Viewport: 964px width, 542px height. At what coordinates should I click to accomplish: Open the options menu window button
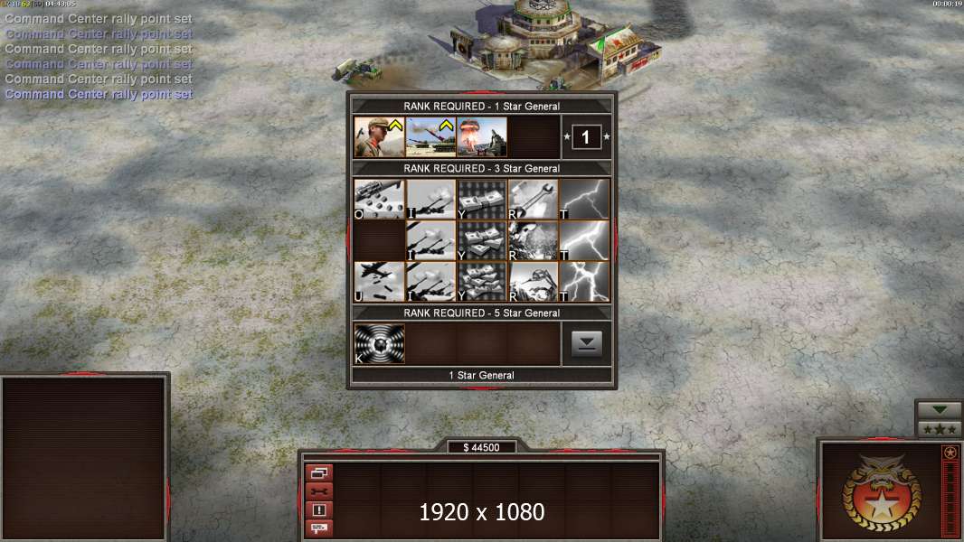click(319, 472)
